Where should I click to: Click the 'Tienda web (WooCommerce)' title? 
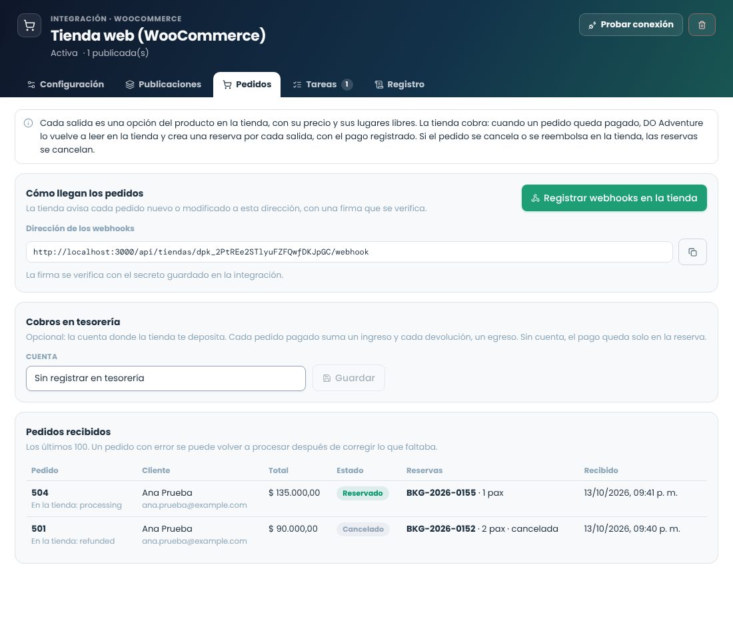pyautogui.click(x=158, y=35)
